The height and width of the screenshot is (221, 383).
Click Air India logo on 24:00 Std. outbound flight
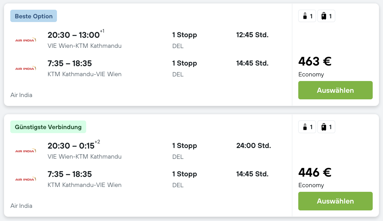click(x=25, y=151)
